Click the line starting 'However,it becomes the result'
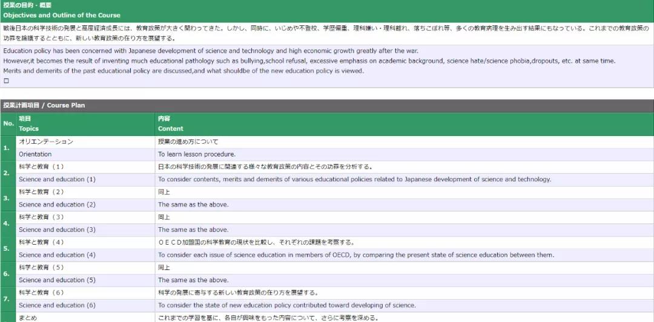The width and height of the screenshot is (654, 322). (309, 61)
